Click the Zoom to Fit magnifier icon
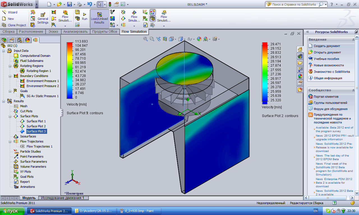Screen dimensions: 359x215 (x=145, y=39)
